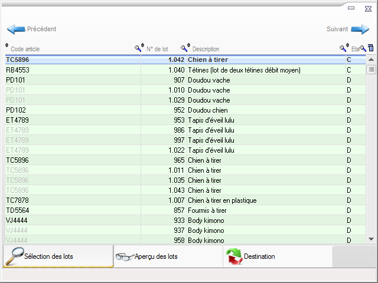Click the search magnifier in Etat column
Screen dimensions: 378x283
(363, 49)
